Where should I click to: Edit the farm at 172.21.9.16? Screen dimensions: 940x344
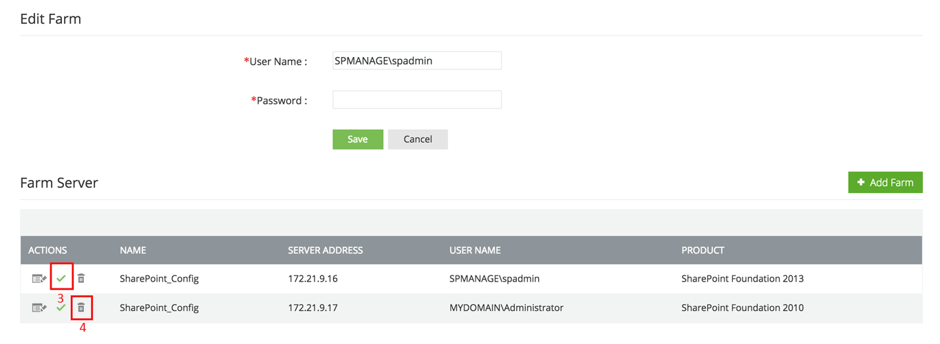39,279
